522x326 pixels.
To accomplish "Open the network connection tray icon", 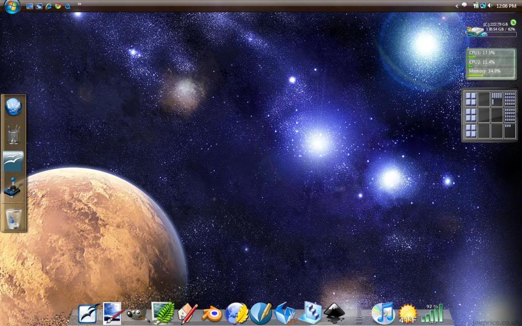I will coord(483,5).
